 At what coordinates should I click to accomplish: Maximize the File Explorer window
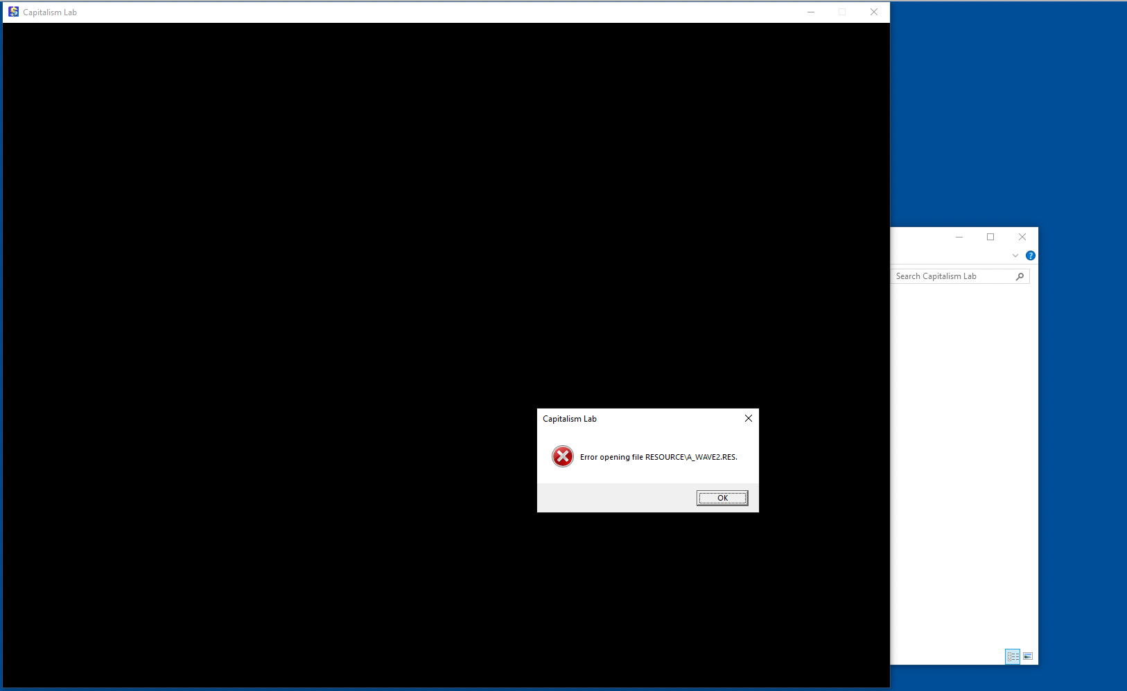tap(990, 237)
